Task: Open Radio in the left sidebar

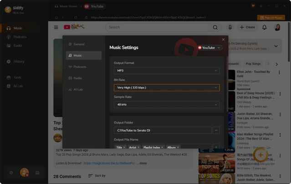Action: tap(17, 45)
